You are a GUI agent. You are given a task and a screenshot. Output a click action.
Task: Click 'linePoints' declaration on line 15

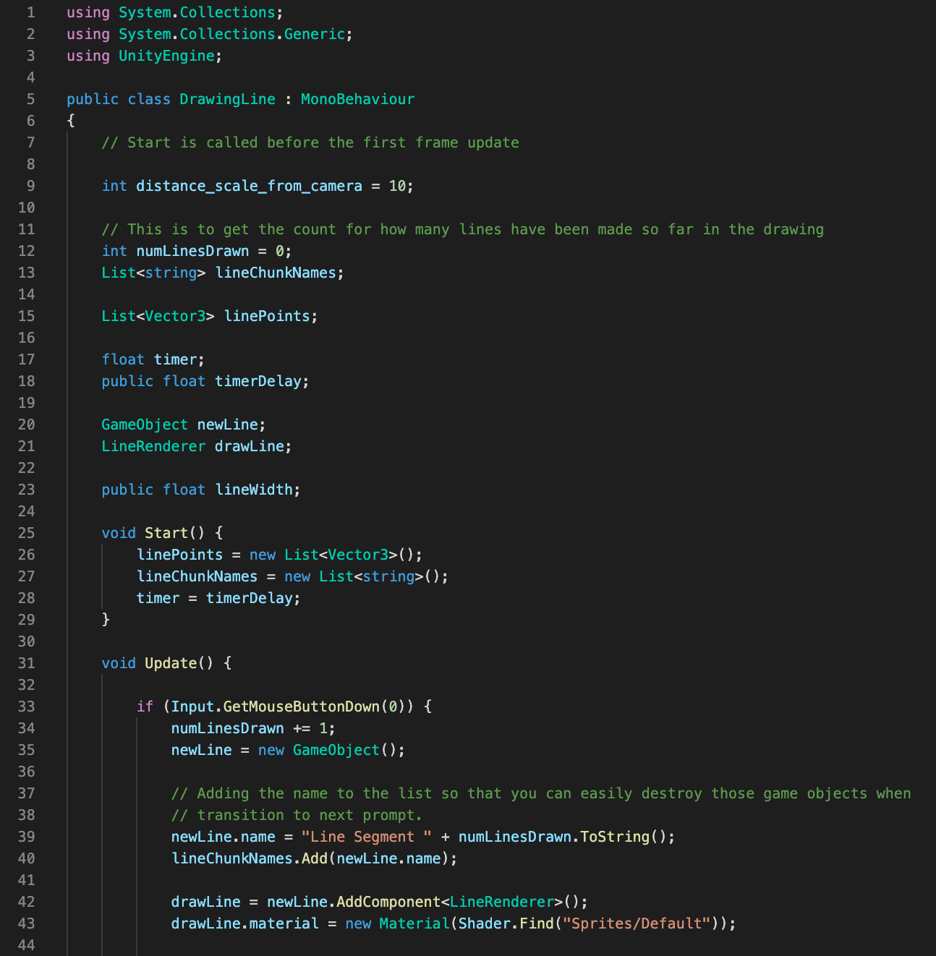267,316
